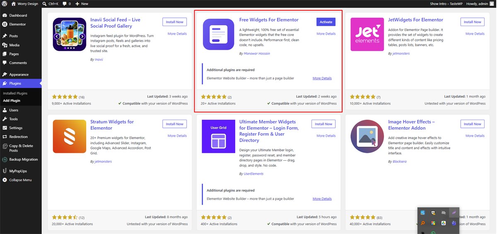The width and height of the screenshot is (497, 234).
Task: Install Image Hover Effects addon
Action: point(472,124)
